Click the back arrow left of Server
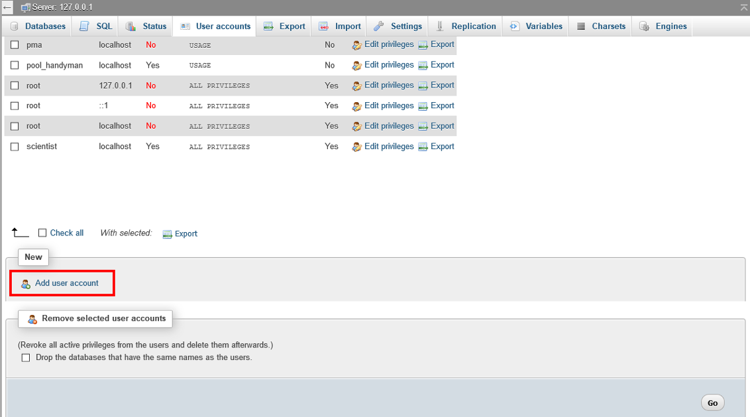This screenshot has width=750, height=417. 7,7
